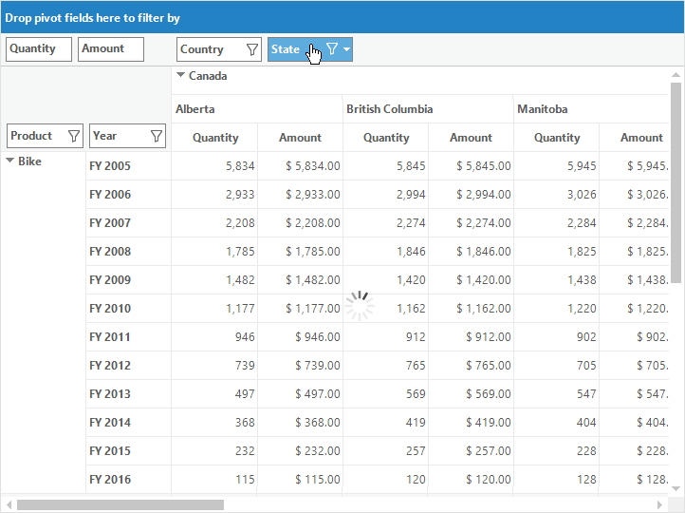Open the State field dropdown arrow
This screenshot has width=685, height=513.
(x=346, y=49)
